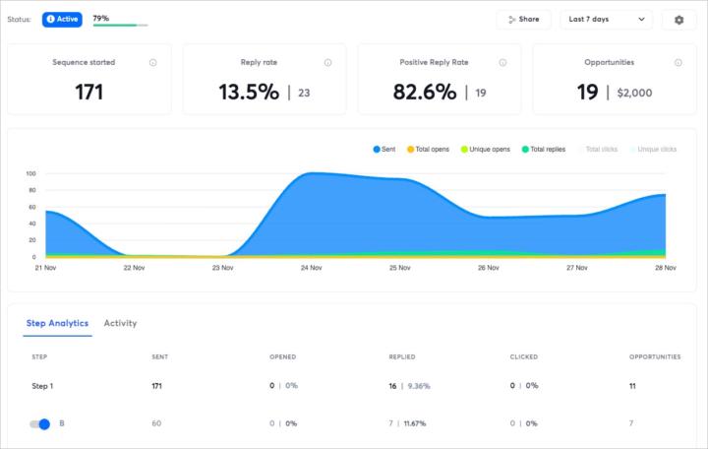Select the Step Analytics tab
708x449 pixels.
click(x=57, y=323)
